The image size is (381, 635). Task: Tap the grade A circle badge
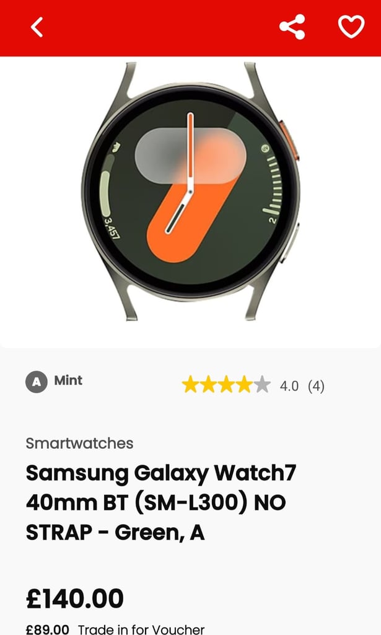[x=37, y=382]
